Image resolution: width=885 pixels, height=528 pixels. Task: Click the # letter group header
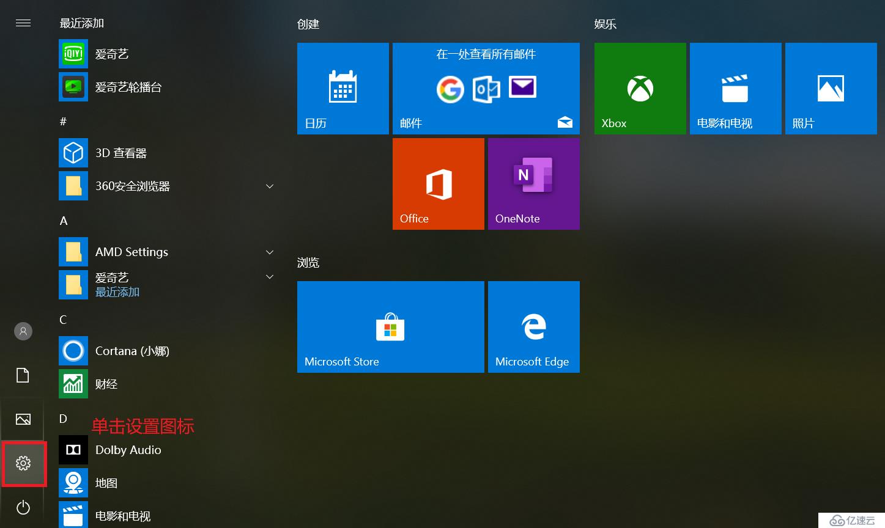[x=63, y=122]
